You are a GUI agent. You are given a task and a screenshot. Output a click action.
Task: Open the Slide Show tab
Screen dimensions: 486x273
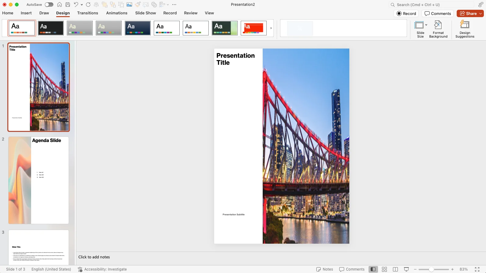(x=146, y=13)
